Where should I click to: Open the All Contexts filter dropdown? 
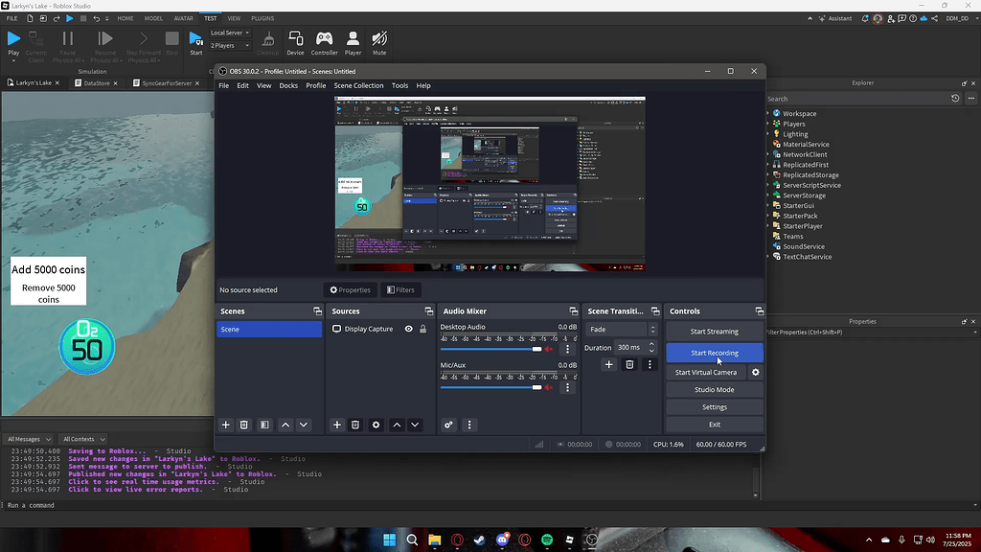pyautogui.click(x=83, y=439)
